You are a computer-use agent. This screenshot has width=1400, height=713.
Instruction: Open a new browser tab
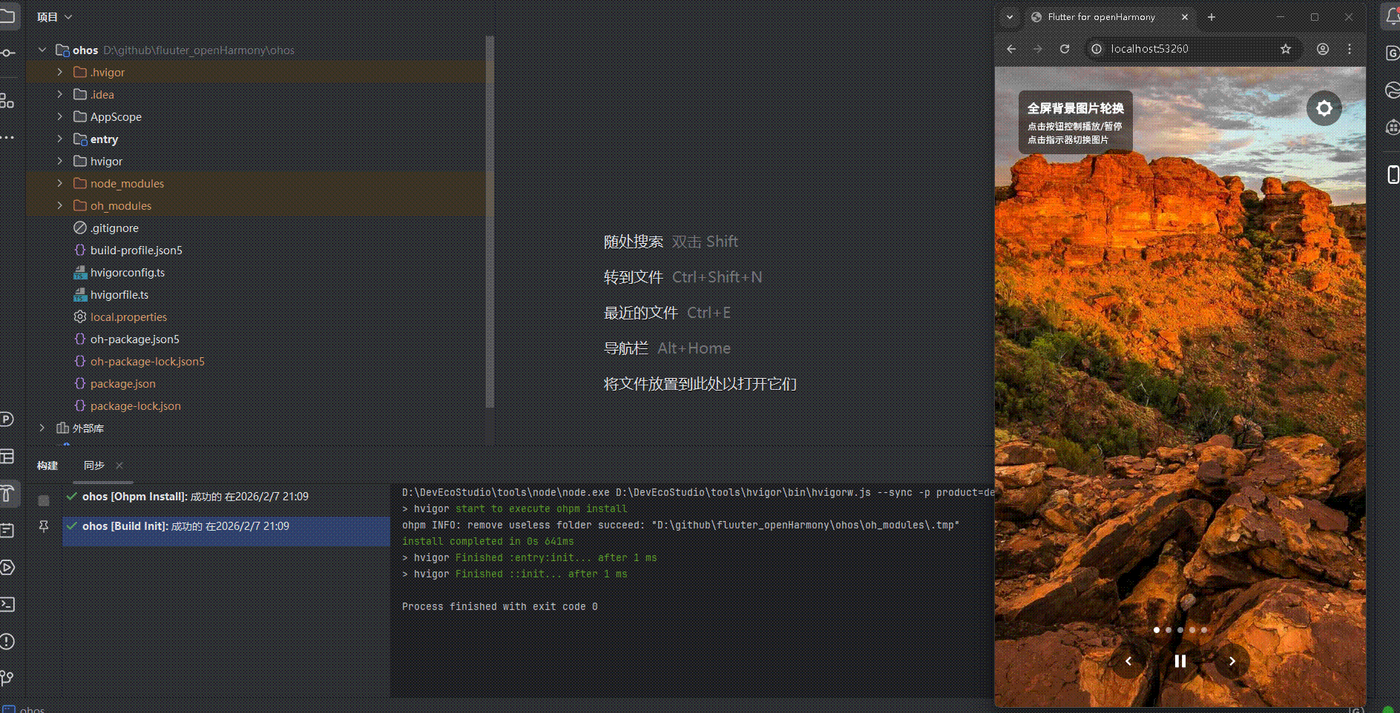(1212, 17)
